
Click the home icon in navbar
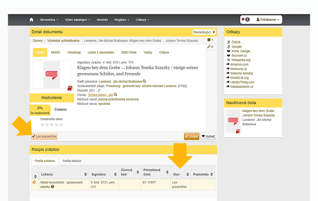coord(31,20)
